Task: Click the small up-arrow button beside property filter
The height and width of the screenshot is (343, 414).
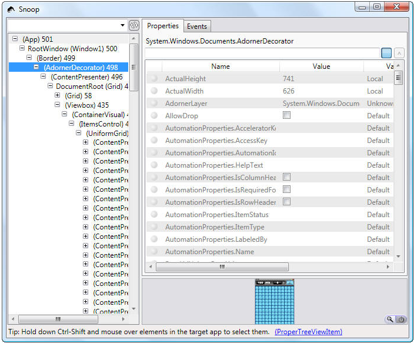Action: pyautogui.click(x=399, y=53)
